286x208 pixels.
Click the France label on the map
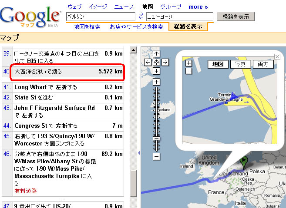click(216, 192)
